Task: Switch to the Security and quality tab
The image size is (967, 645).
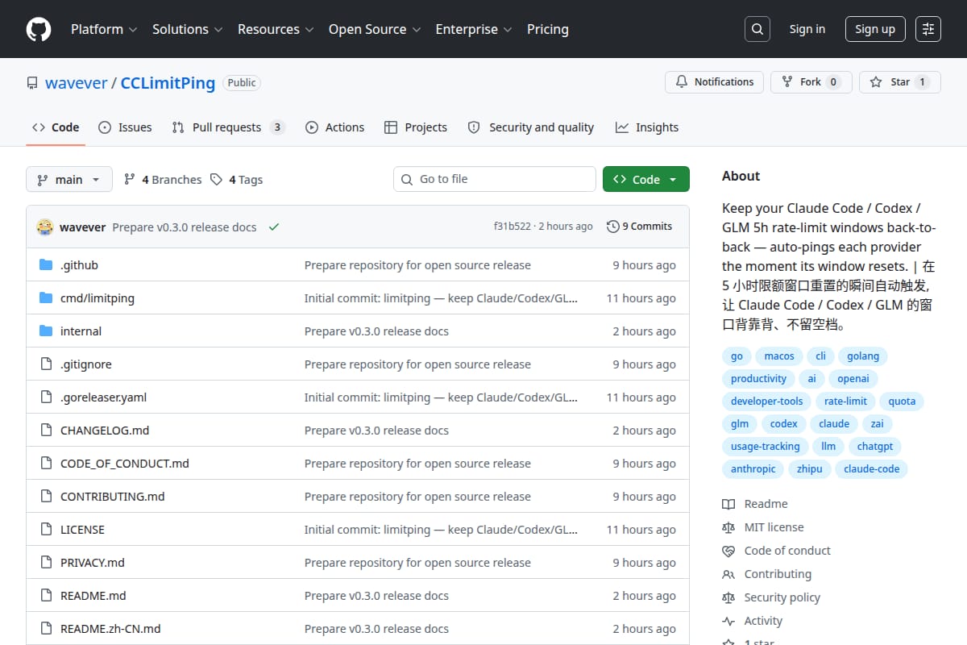Action: click(531, 127)
